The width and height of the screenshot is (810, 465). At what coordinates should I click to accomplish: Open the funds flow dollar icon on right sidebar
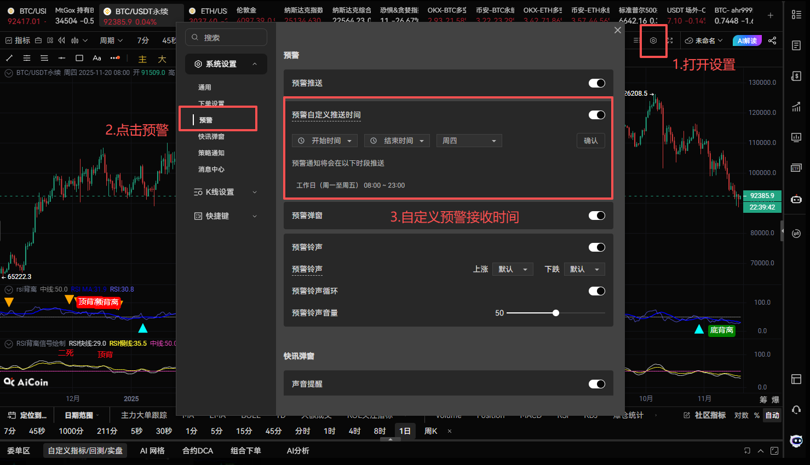(x=796, y=75)
